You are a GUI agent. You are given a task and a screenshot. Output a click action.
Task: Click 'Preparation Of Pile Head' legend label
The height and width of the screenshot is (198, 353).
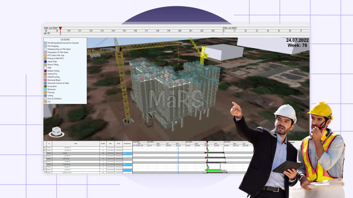click(x=58, y=52)
